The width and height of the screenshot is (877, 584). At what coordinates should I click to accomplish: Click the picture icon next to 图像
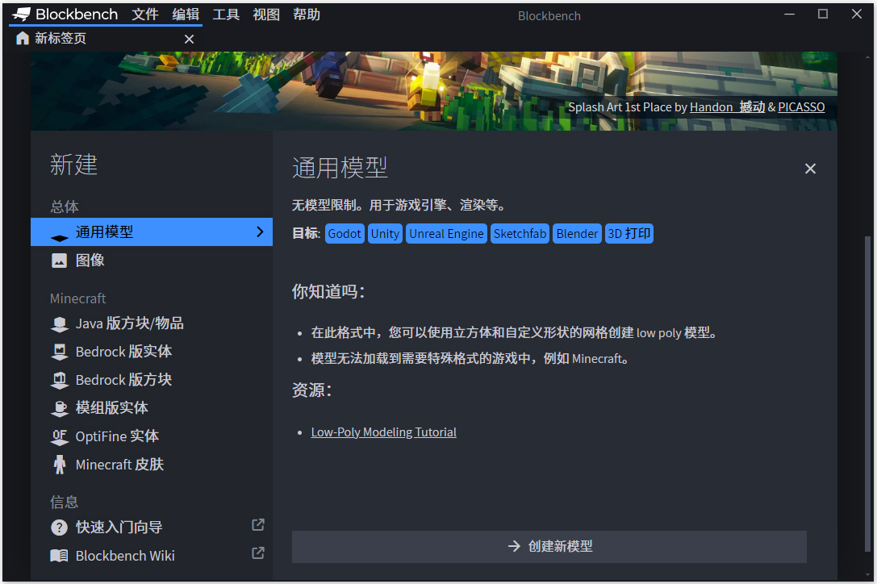pos(58,260)
